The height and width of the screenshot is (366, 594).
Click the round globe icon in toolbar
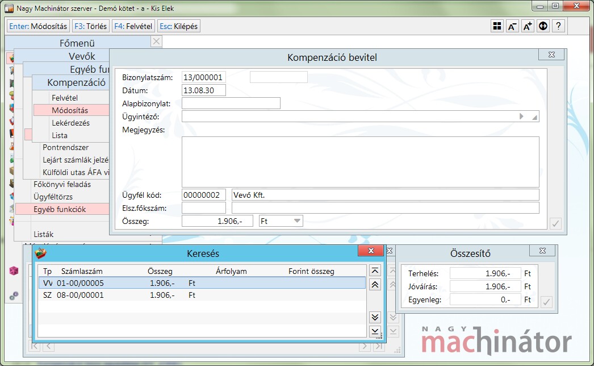point(543,26)
